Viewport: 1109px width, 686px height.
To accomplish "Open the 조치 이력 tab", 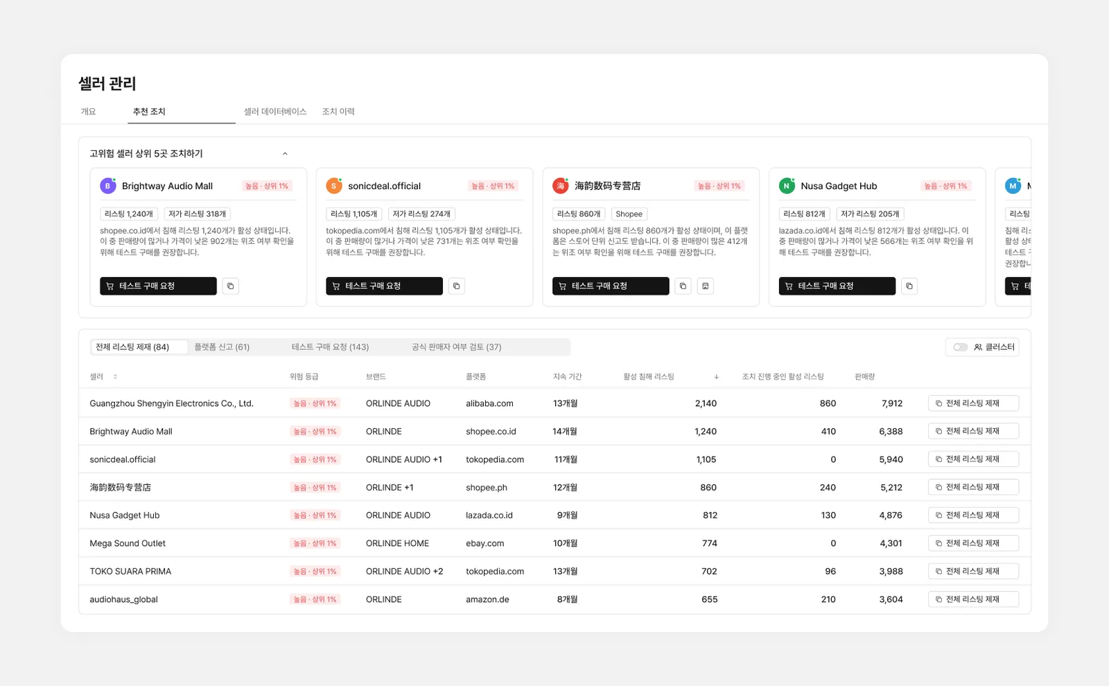I will 338,112.
